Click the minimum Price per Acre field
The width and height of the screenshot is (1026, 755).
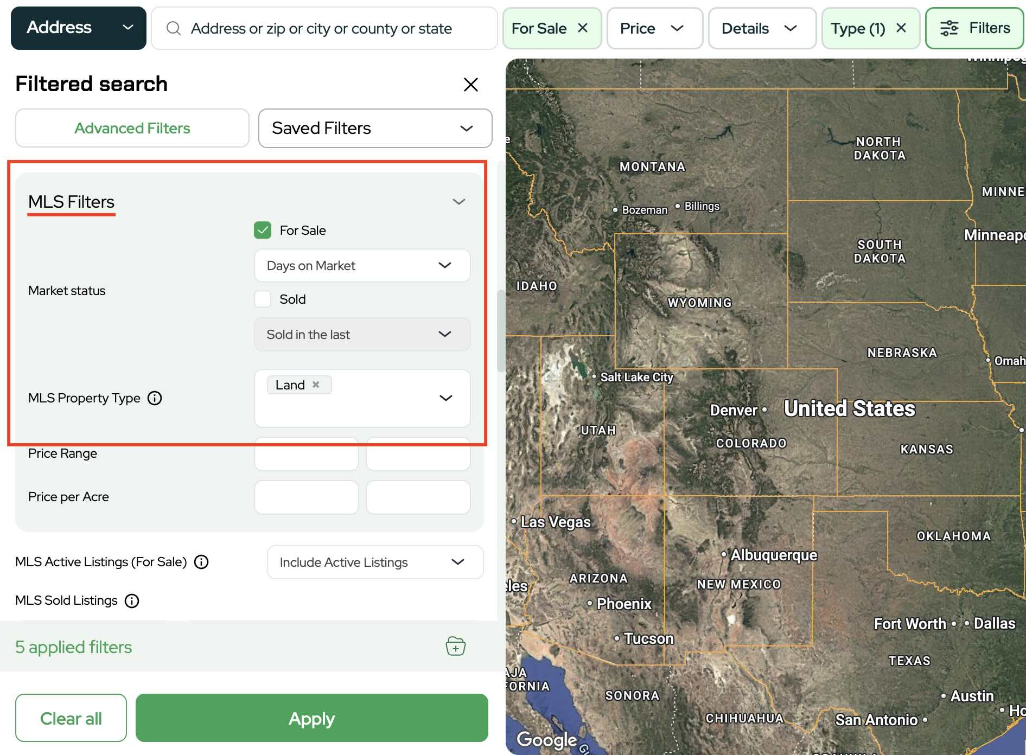click(307, 497)
